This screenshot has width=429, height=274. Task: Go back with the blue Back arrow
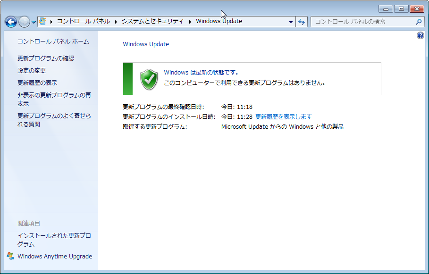(x=11, y=22)
